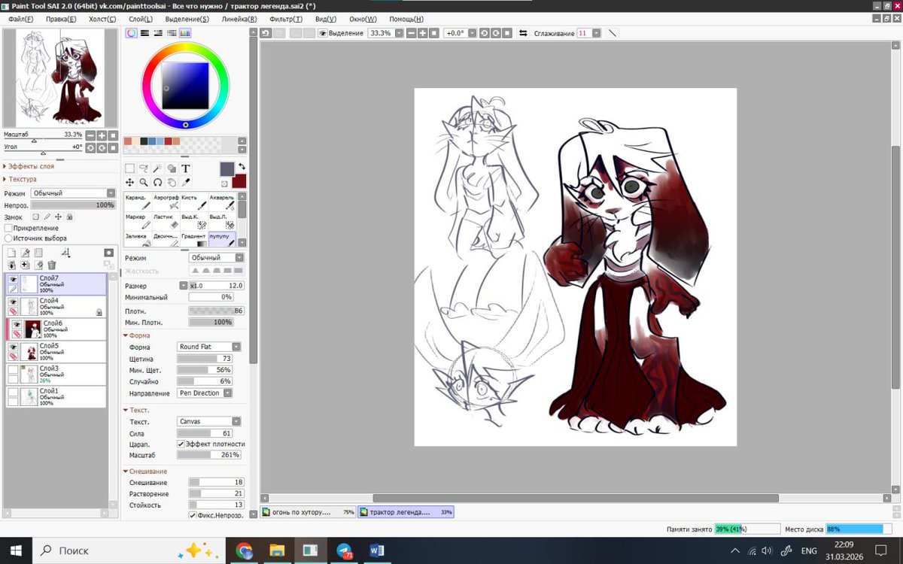Pick the Eyedropper tool

pyautogui.click(x=186, y=182)
